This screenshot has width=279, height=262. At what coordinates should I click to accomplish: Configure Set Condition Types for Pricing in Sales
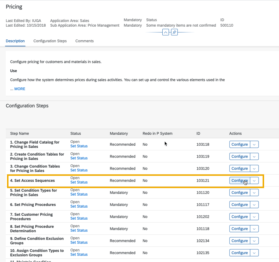coord(240,193)
